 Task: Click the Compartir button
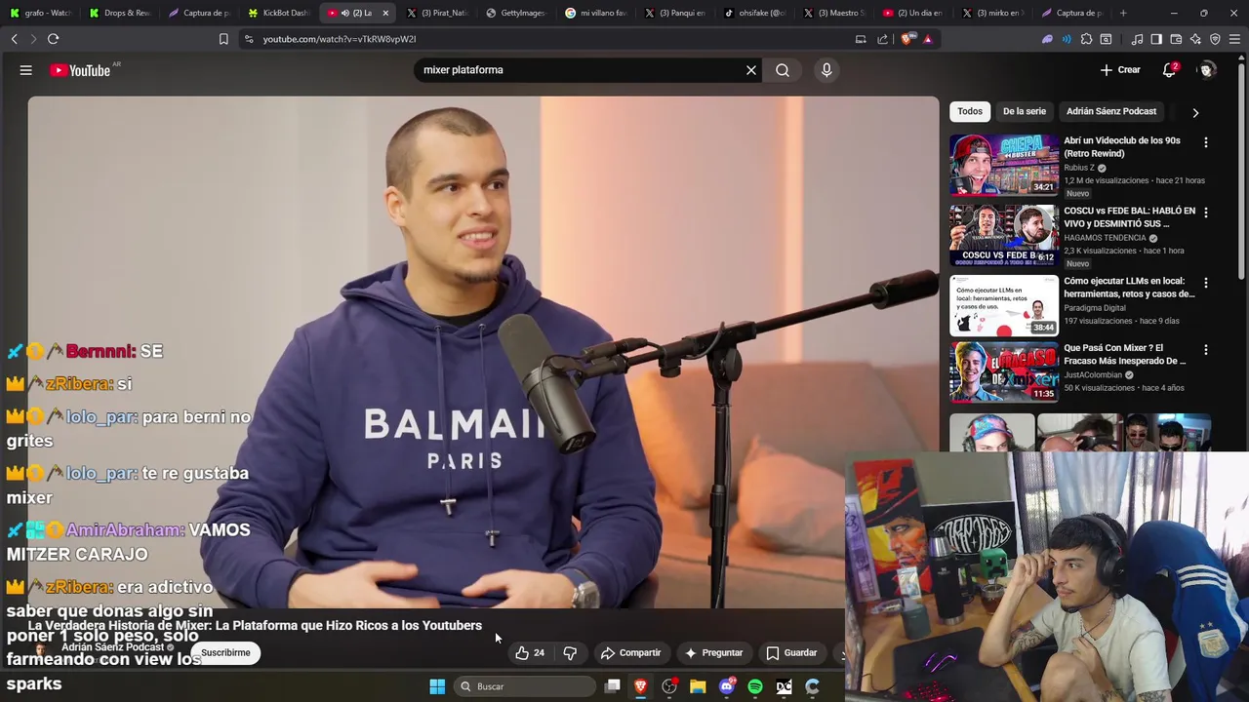tap(631, 653)
